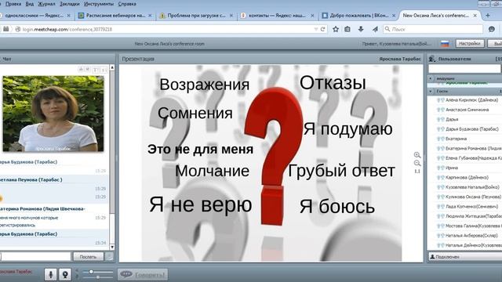Open new browser tab with plus icon

coord(488,16)
